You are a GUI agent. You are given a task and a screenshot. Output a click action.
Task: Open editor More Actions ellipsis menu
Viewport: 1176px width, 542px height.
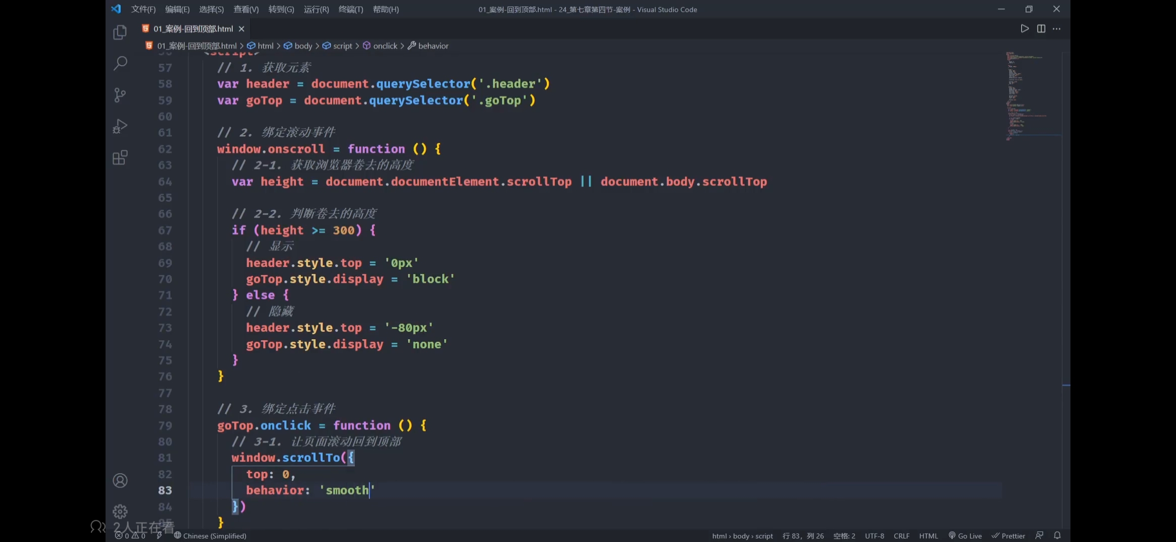[x=1056, y=29]
